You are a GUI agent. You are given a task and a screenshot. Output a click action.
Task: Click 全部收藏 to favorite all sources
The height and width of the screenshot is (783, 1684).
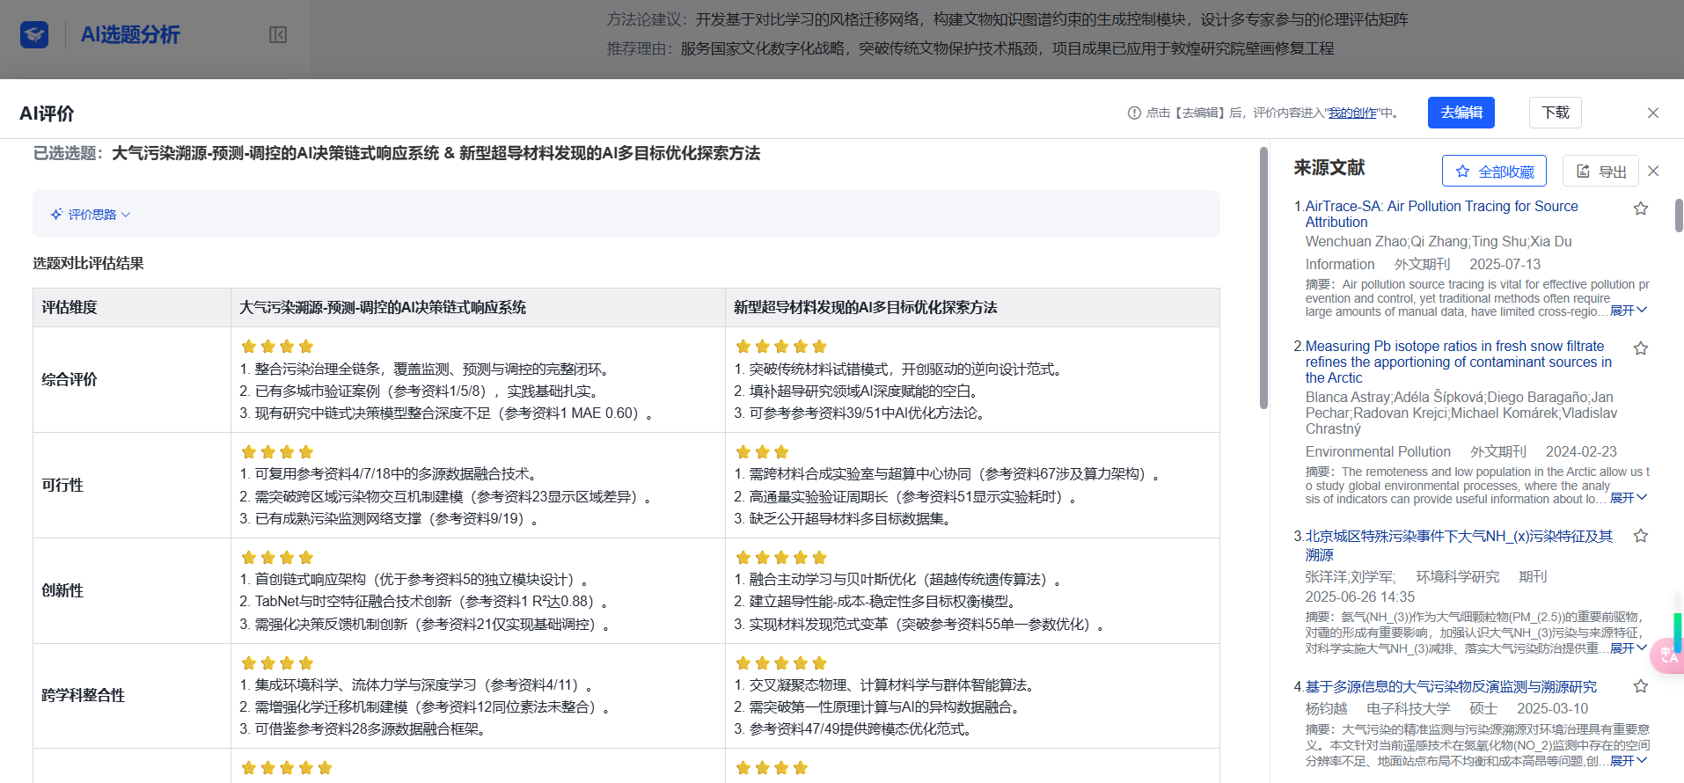(x=1494, y=172)
